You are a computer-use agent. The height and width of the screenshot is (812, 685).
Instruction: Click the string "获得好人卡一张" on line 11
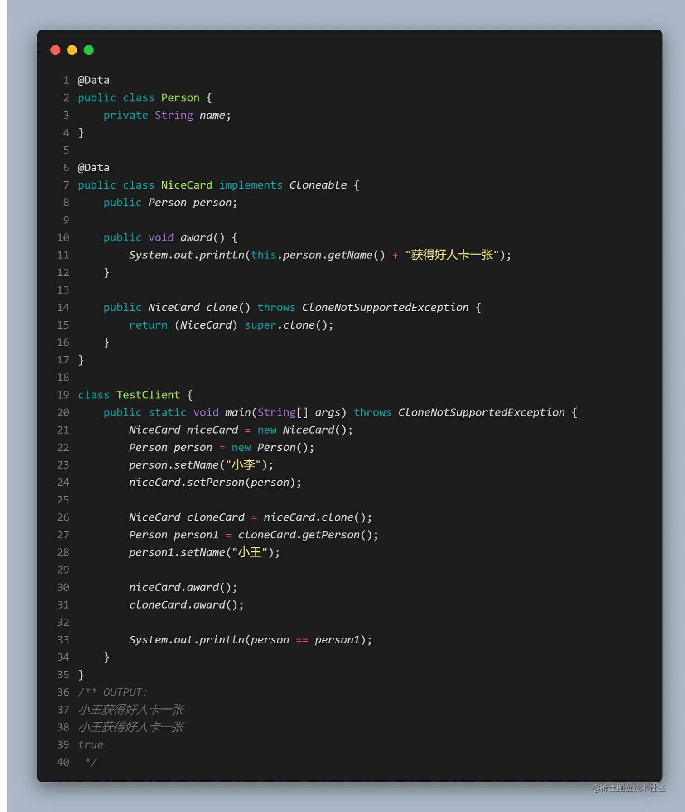(x=452, y=255)
